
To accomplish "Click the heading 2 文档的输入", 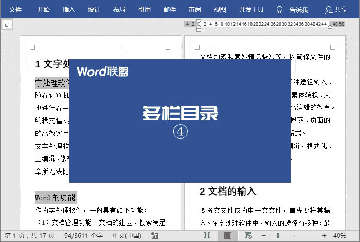I will click(228, 191).
